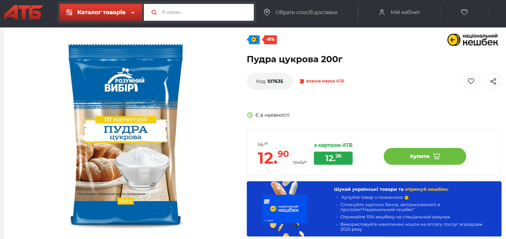Click the heart icon in header

pos(464,12)
